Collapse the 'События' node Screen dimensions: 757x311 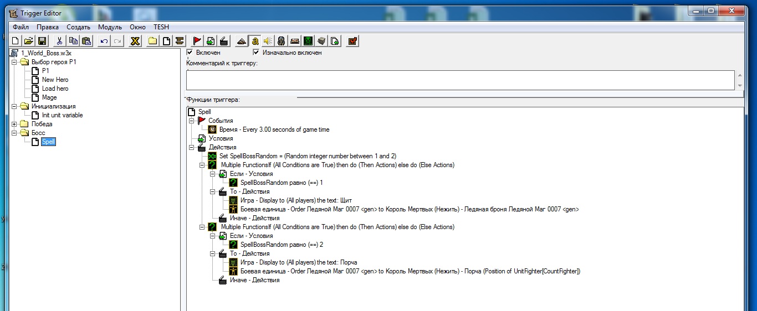[192, 121]
